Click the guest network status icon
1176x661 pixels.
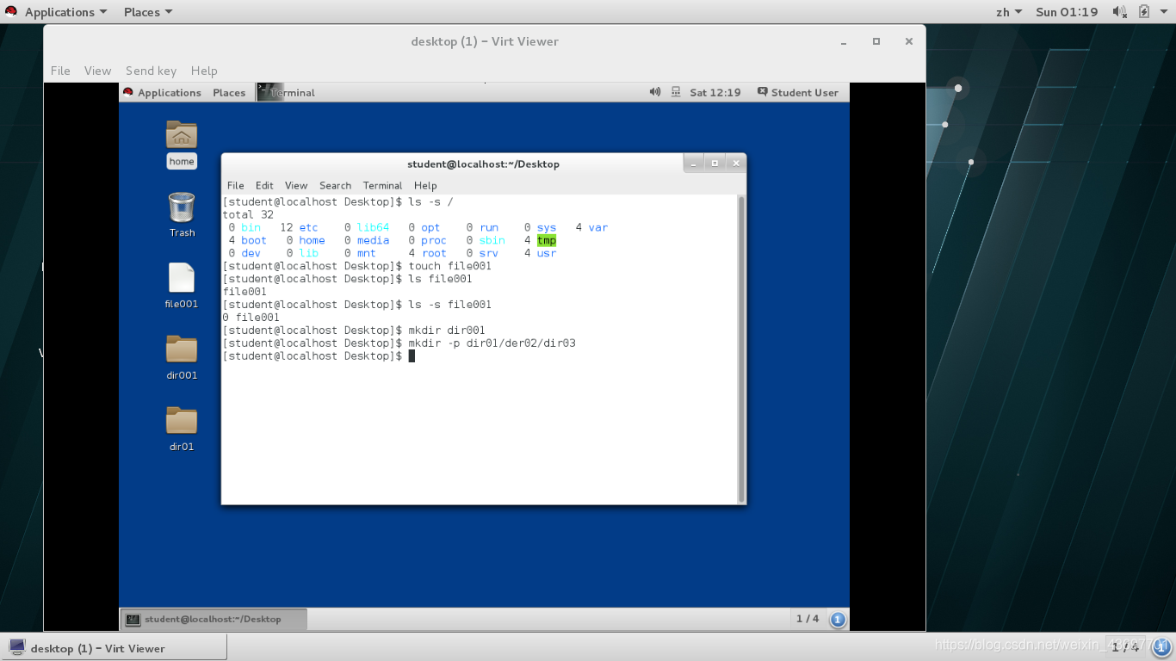[676, 92]
